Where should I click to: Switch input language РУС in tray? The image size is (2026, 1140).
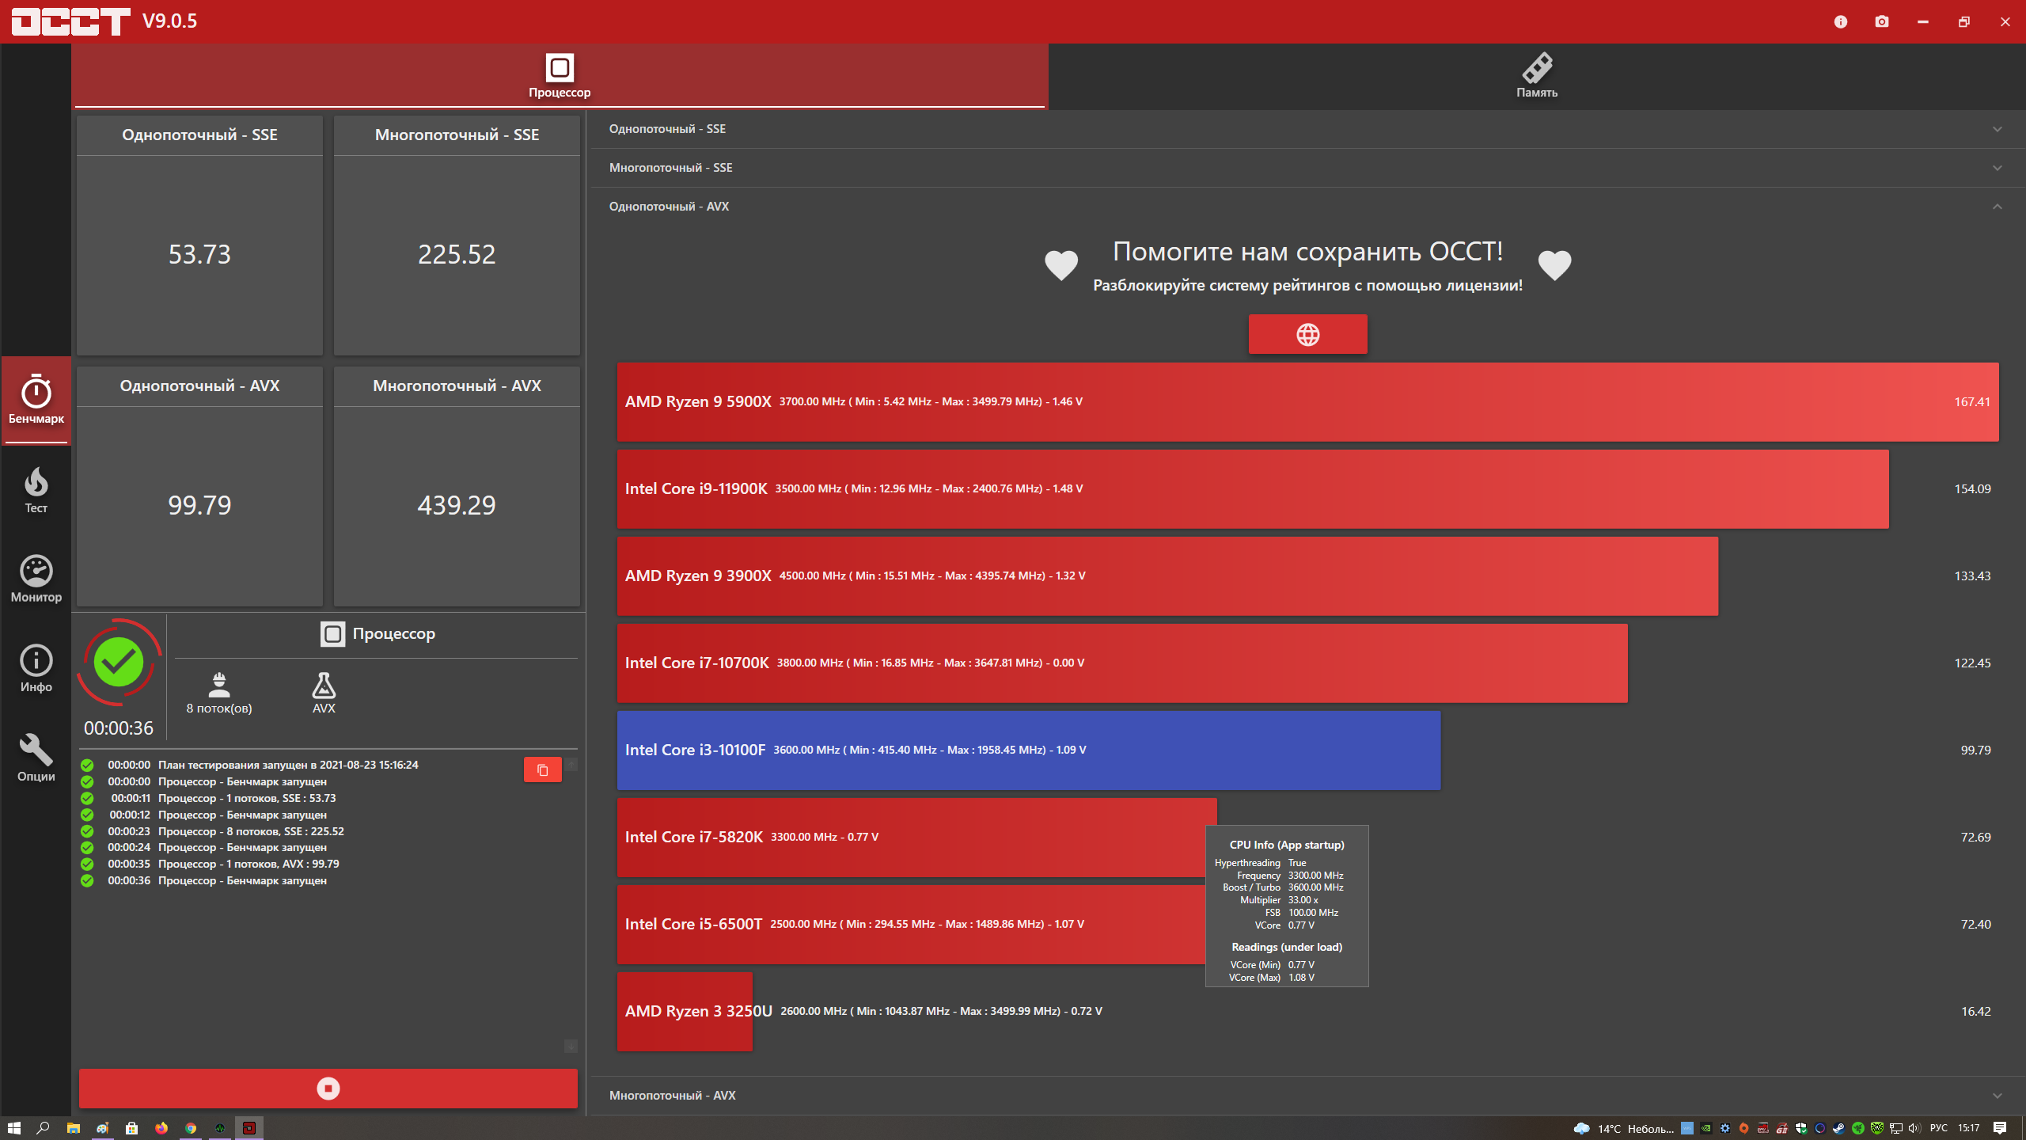pos(1938,1129)
